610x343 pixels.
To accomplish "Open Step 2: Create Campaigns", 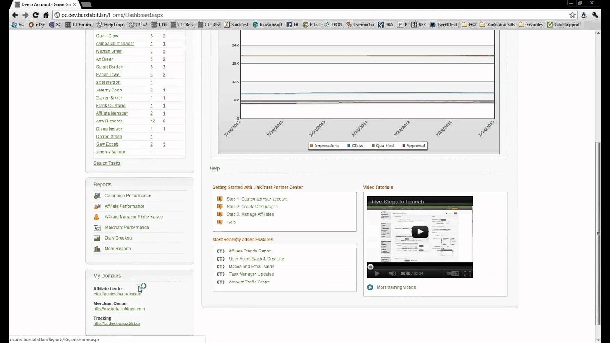I will pos(252,207).
